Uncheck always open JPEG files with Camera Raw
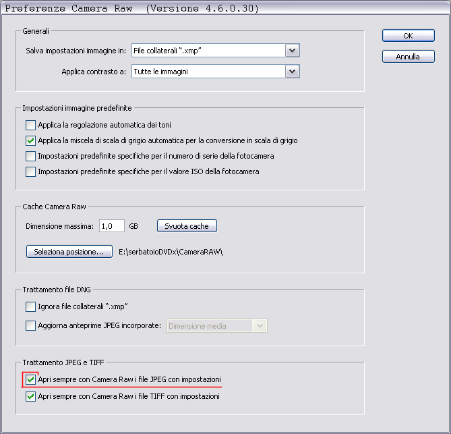 [30, 380]
